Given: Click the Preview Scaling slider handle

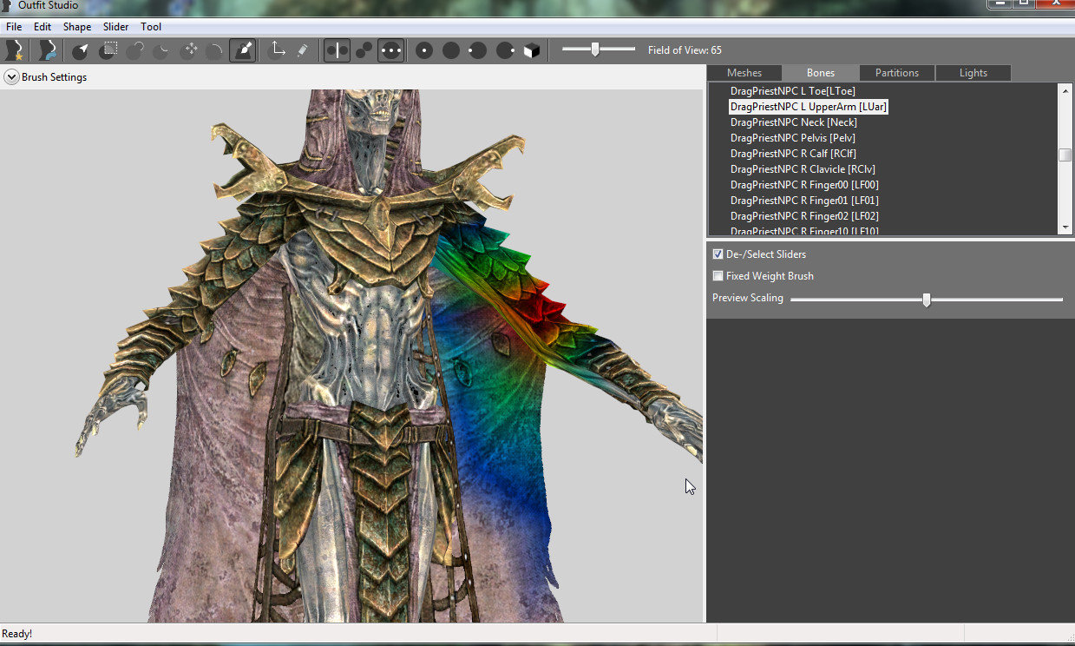Looking at the screenshot, I should [927, 300].
